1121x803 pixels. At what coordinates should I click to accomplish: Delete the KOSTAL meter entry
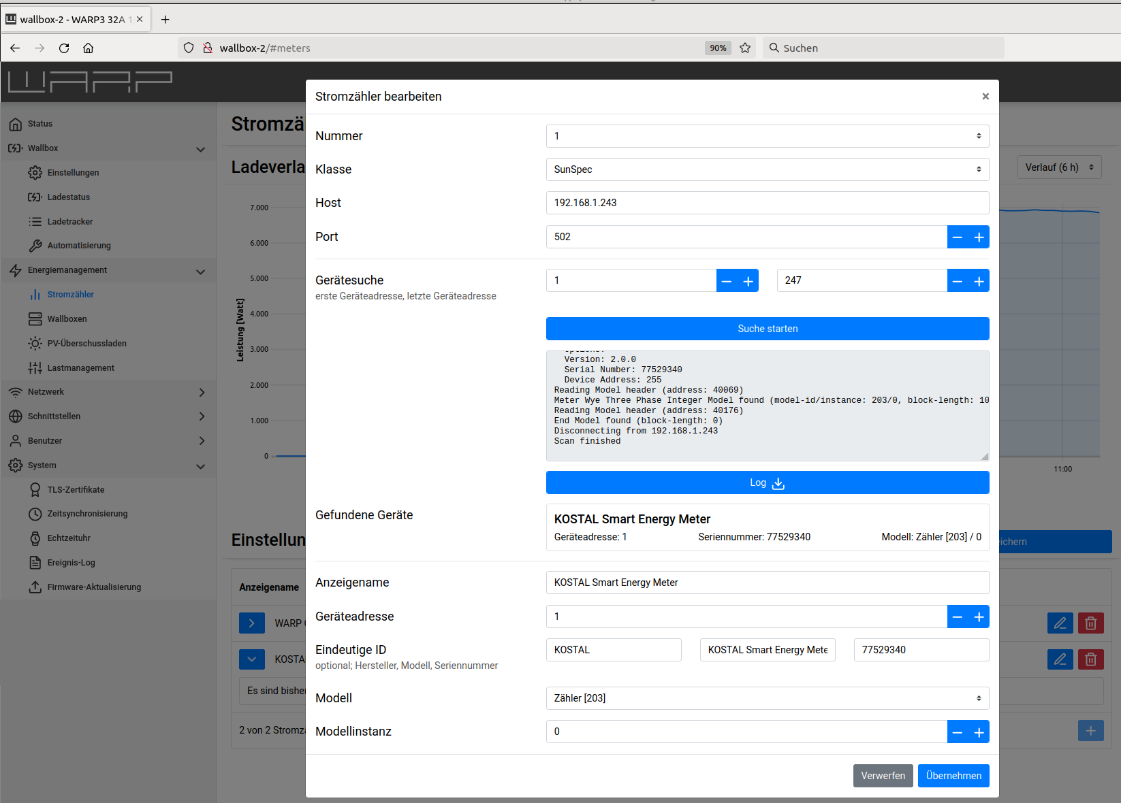pyautogui.click(x=1091, y=659)
